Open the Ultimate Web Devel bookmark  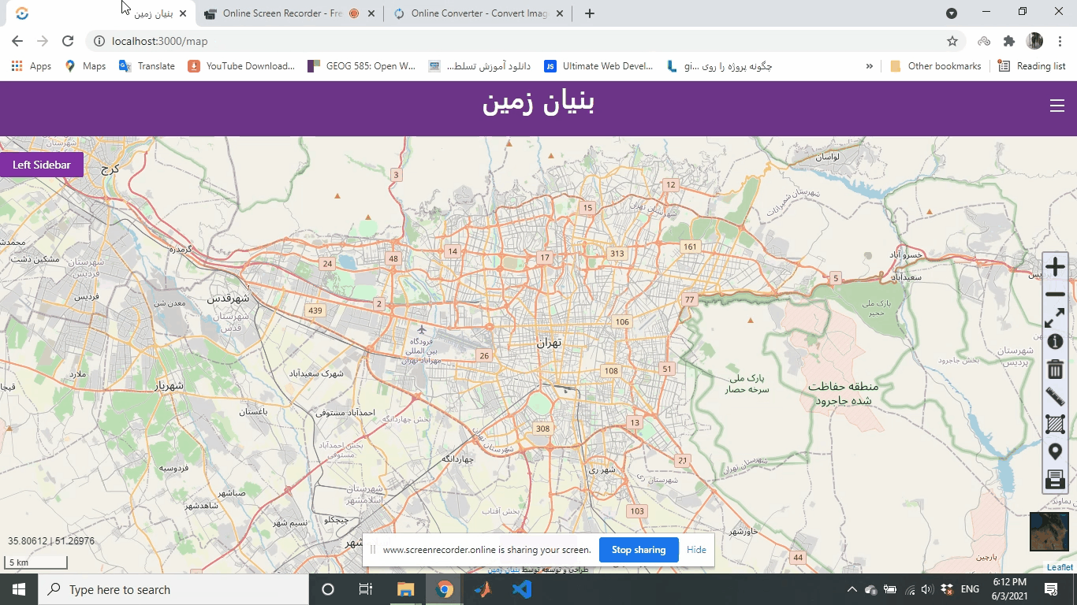[x=599, y=66]
